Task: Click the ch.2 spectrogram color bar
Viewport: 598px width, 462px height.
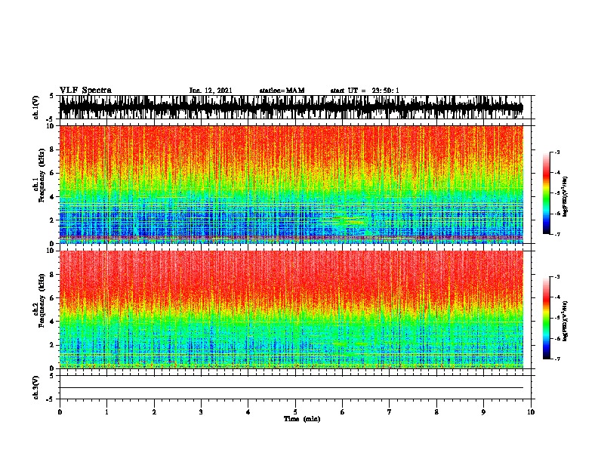Action: [546, 318]
